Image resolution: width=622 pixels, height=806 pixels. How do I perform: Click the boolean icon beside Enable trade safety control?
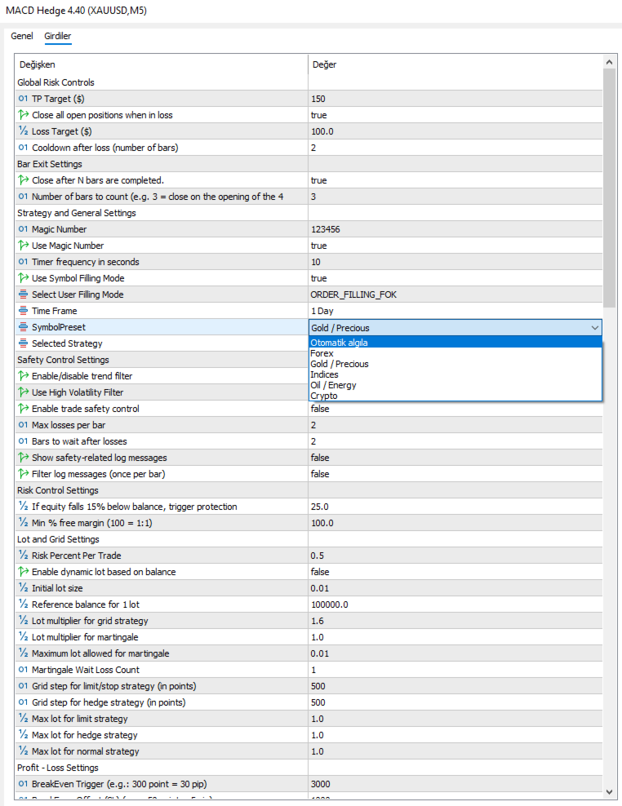pyautogui.click(x=23, y=409)
